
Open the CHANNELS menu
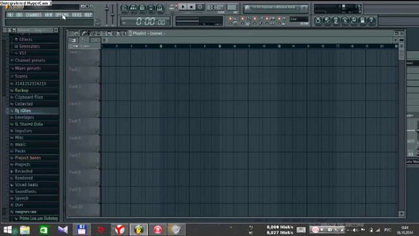click(x=33, y=14)
